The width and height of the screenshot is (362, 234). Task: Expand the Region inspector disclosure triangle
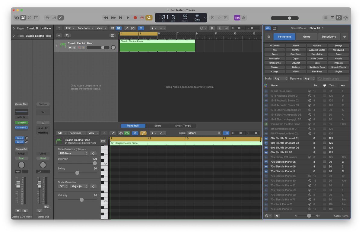[14, 28]
